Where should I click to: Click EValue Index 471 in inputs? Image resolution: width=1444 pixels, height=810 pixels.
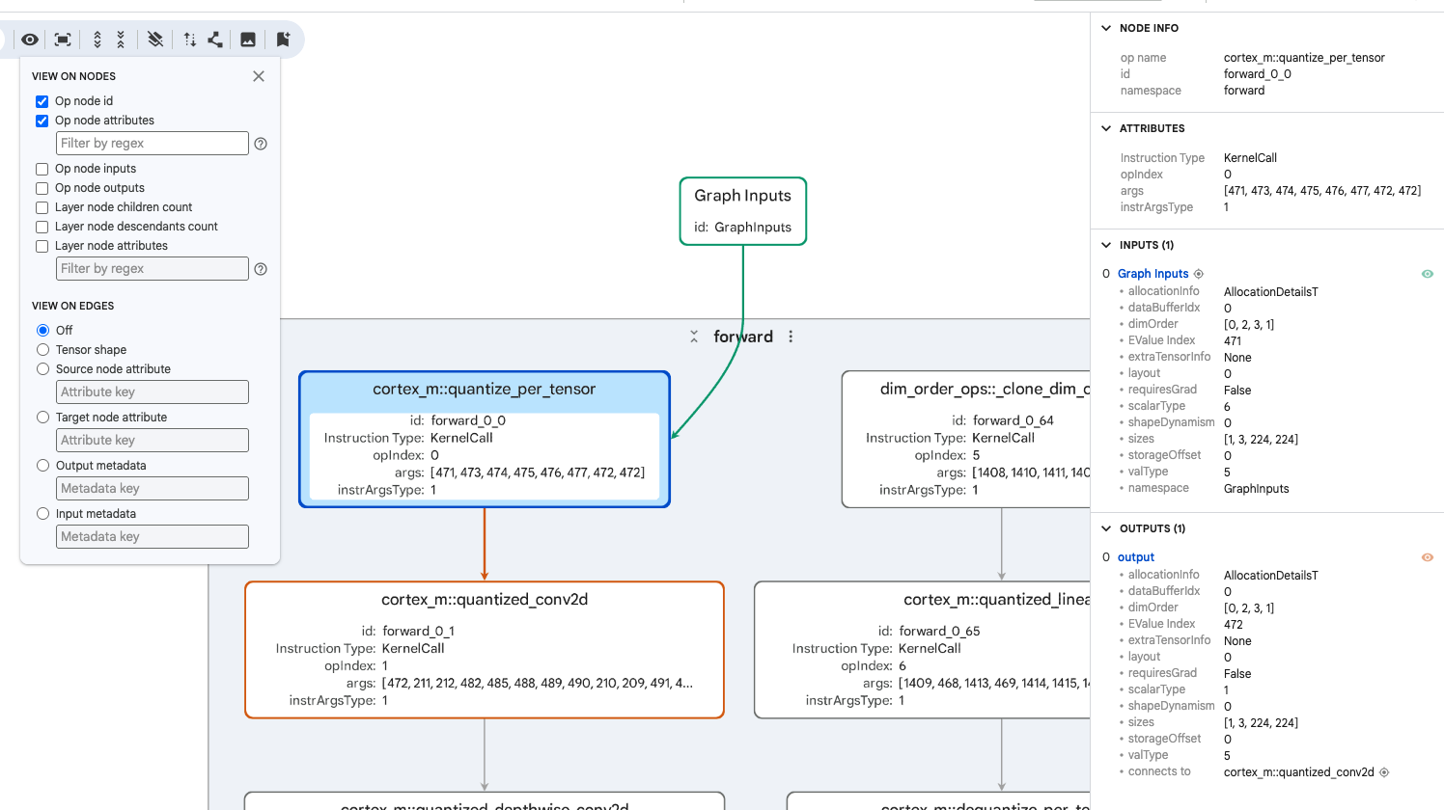(x=1233, y=341)
